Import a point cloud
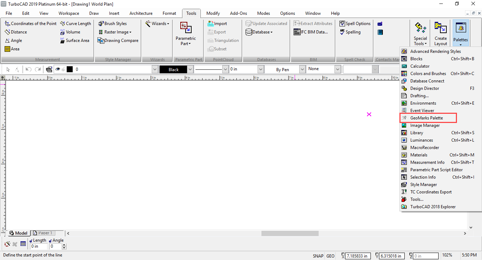The height and width of the screenshot is (260, 482). click(x=217, y=24)
